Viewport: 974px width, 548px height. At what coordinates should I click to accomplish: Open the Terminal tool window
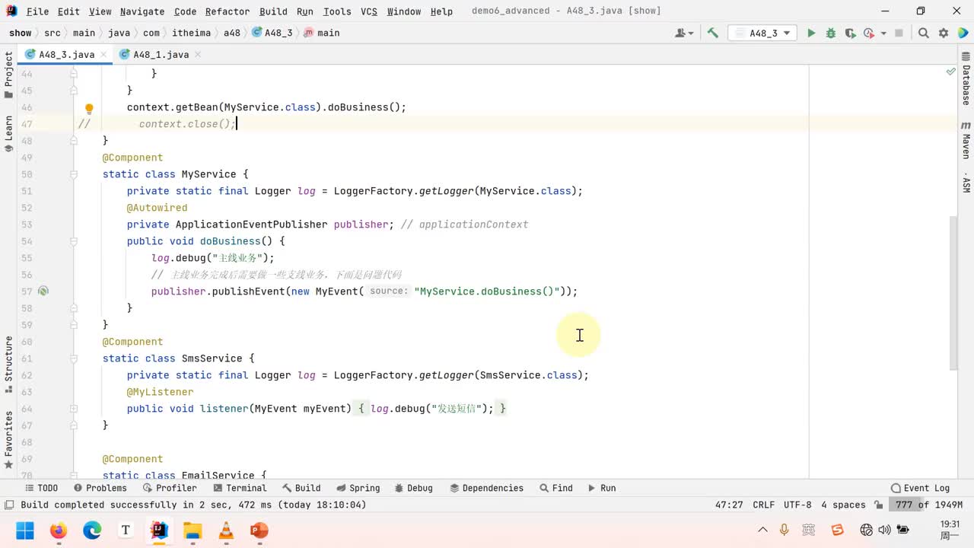click(x=240, y=488)
